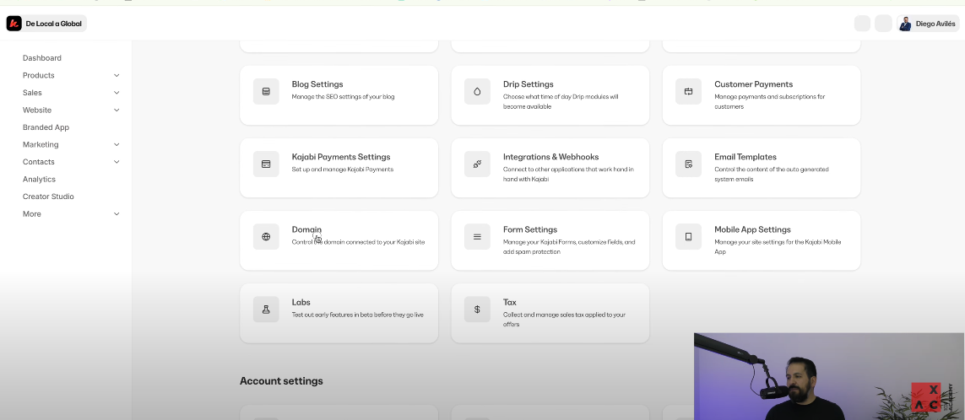
Task: Expand the Marketing submenu chevron
Action: 117,145
